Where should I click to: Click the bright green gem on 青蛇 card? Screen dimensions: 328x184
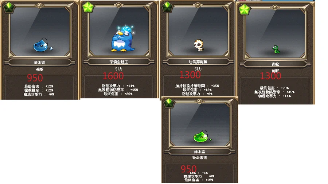[x=244, y=9]
